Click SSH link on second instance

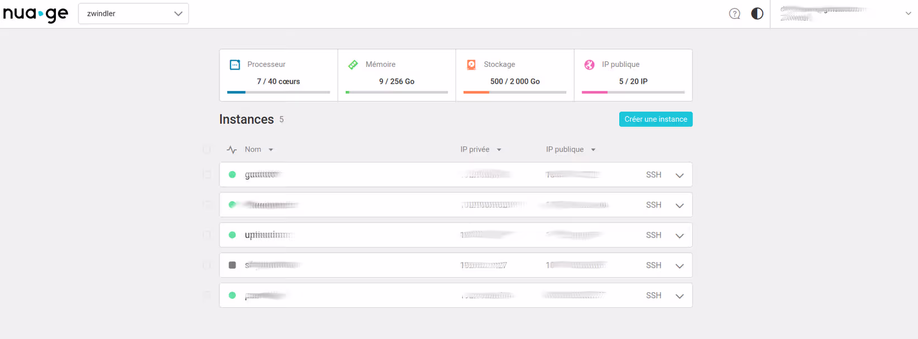point(653,205)
